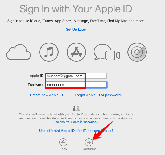Click the Apple ID field label
Viewport: 165px width, 155px height.
[x=36, y=76]
